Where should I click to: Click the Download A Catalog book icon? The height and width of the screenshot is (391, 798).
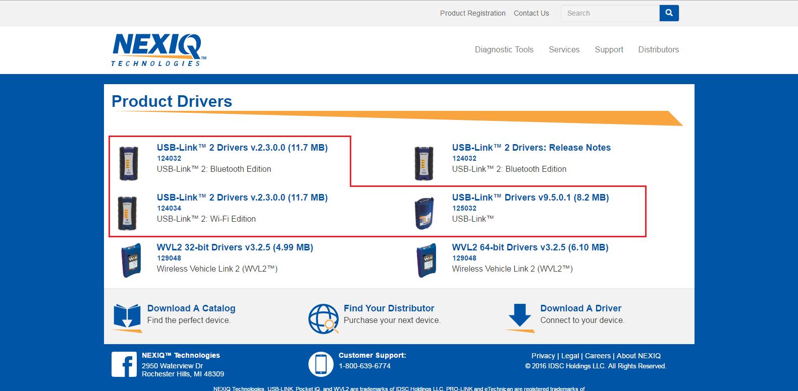coord(127,317)
